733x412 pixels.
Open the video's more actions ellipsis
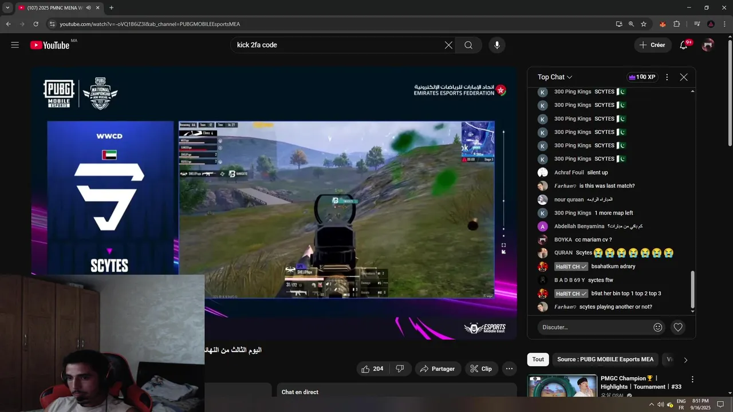tap(509, 369)
